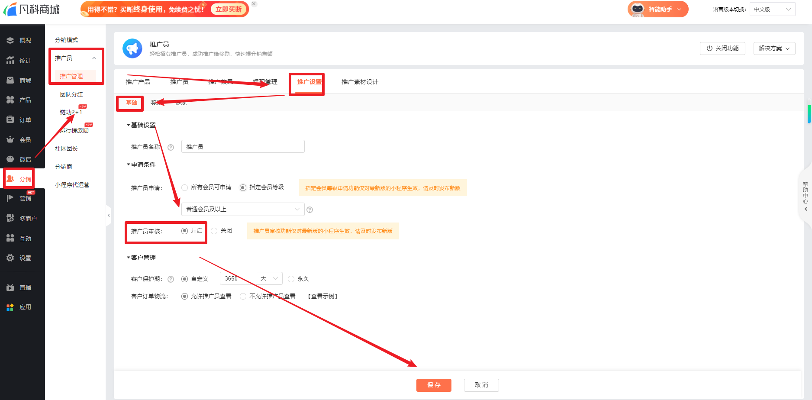
Task: Collapse the secondary sidebar panel
Action: pyautogui.click(x=109, y=215)
